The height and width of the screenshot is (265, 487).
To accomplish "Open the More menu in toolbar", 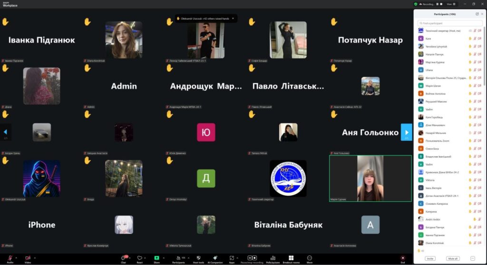I will pyautogui.click(x=310, y=258).
